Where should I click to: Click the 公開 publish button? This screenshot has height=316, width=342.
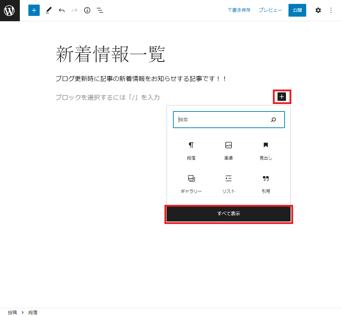(x=297, y=10)
